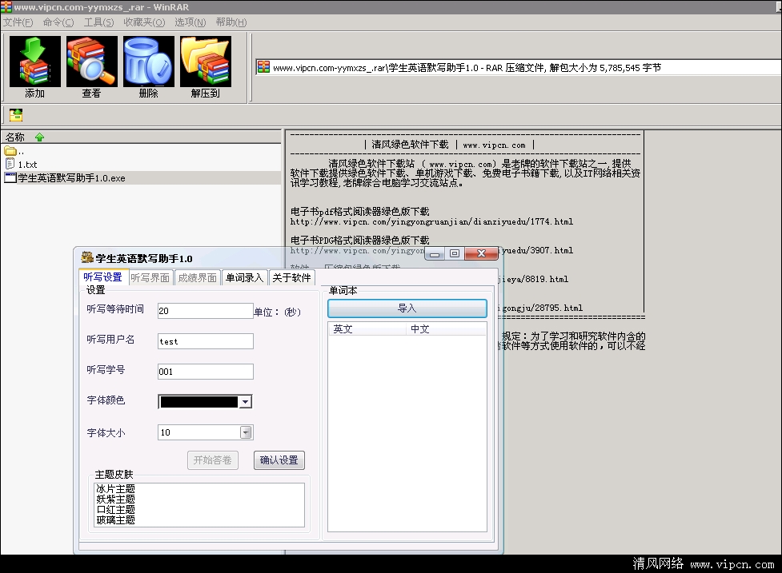Click the 开始答卷 button

coord(213,460)
